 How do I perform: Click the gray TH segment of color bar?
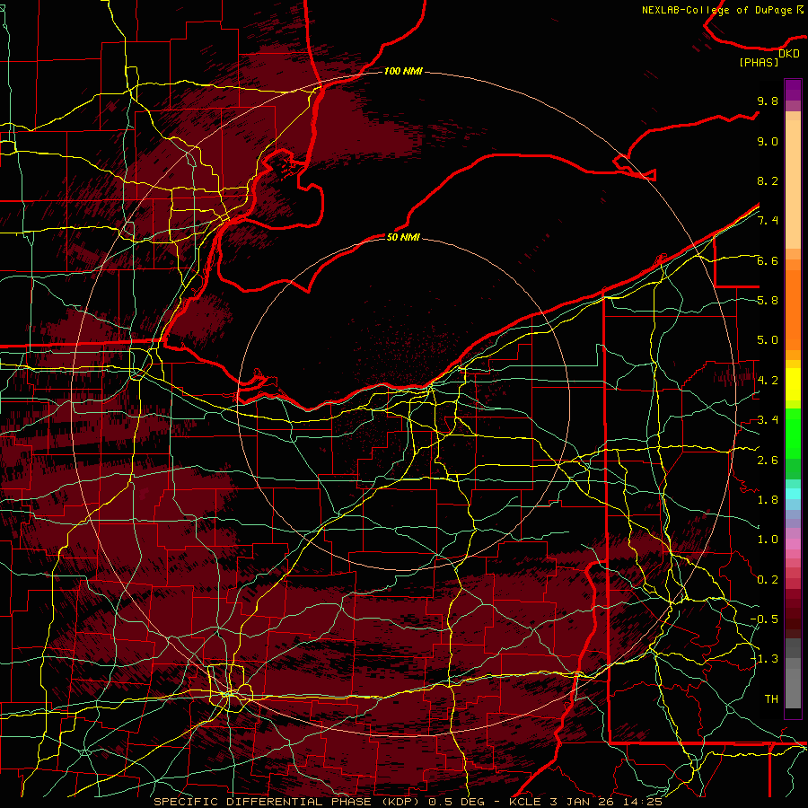click(x=793, y=690)
